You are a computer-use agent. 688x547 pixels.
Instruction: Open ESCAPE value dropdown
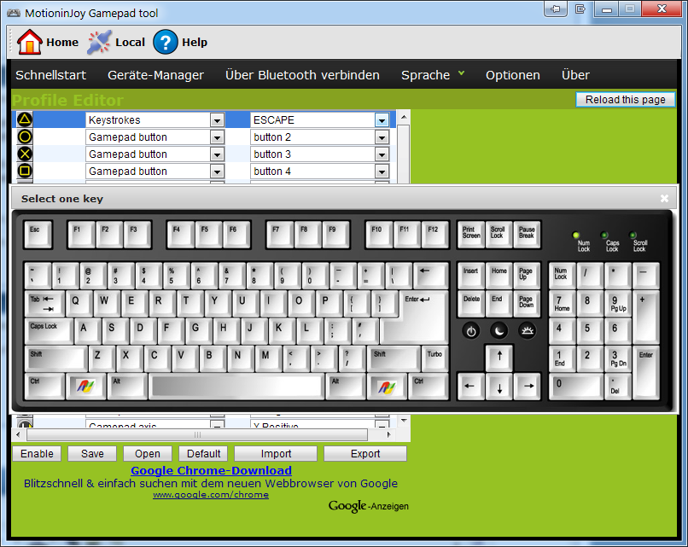point(382,120)
